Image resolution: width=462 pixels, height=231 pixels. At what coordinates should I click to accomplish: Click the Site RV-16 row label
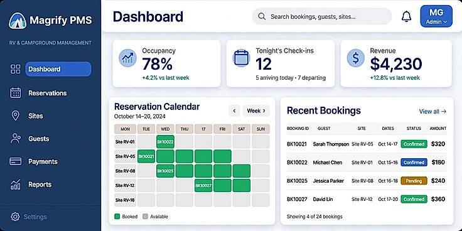pos(125,200)
